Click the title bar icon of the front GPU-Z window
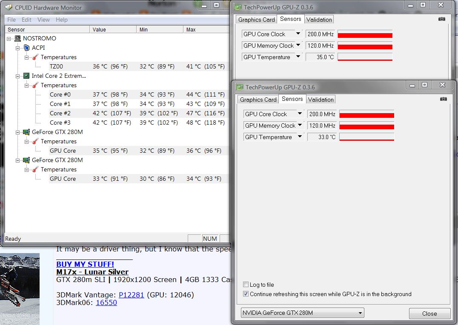Image resolution: width=458 pixels, height=325 pixels. point(240,87)
